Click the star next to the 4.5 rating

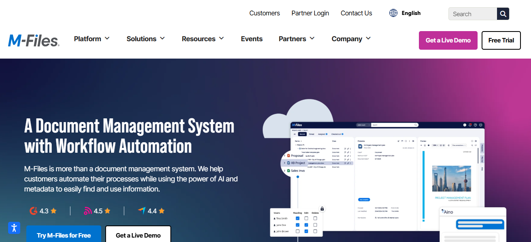tap(107, 210)
